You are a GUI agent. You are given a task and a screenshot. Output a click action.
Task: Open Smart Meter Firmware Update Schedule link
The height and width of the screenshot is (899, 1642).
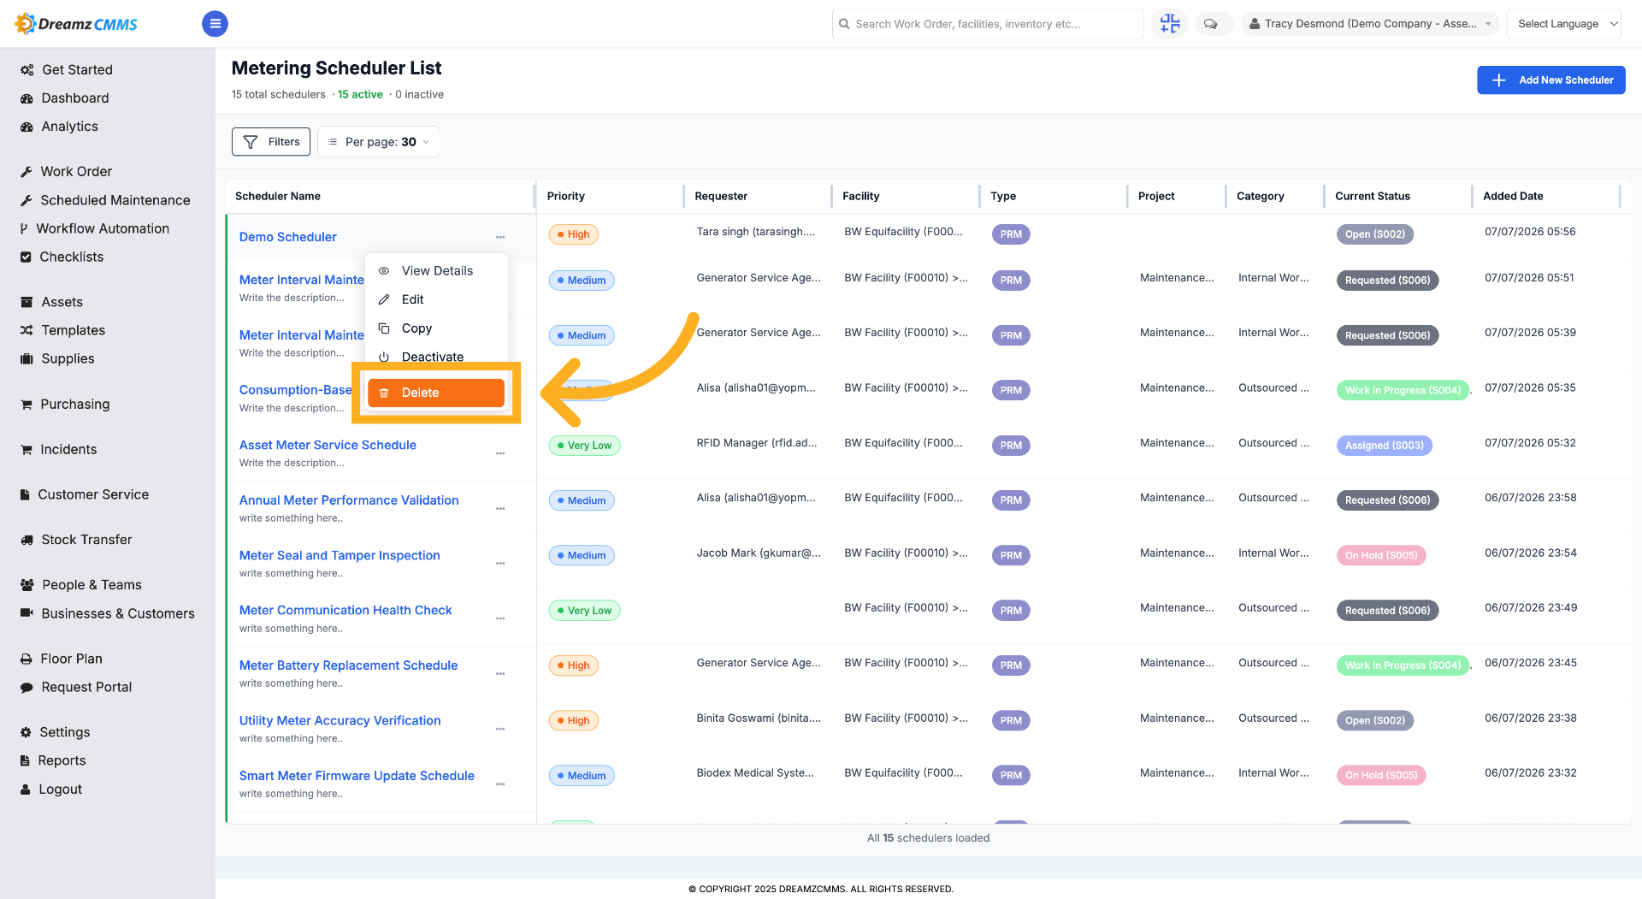coord(357,776)
